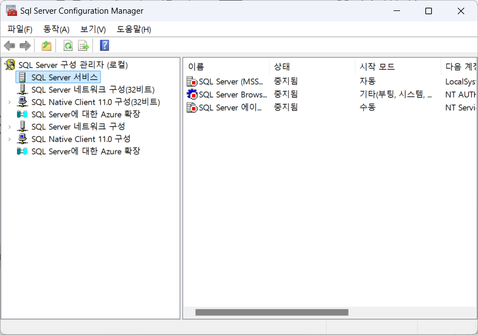Select the SQL Server 구성 관리자 (로컬) root
478x335 pixels.
73,65
